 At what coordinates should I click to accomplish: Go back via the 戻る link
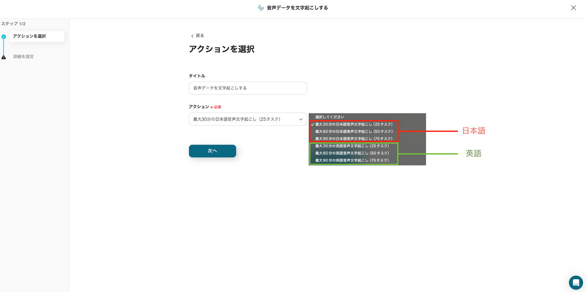[200, 36]
